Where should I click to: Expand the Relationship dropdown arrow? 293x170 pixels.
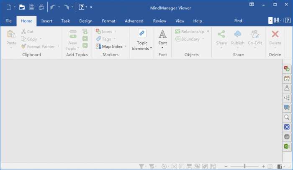click(x=208, y=31)
